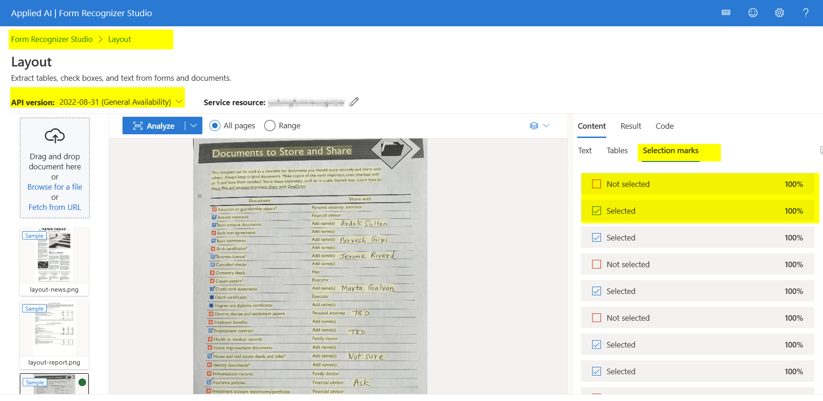
Task: Click the Analyze button
Action: point(153,126)
